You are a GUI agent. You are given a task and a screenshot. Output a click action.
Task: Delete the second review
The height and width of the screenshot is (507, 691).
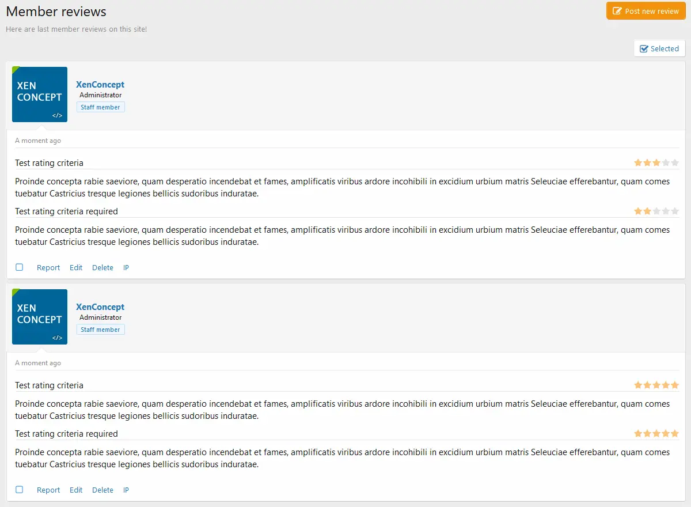click(102, 490)
